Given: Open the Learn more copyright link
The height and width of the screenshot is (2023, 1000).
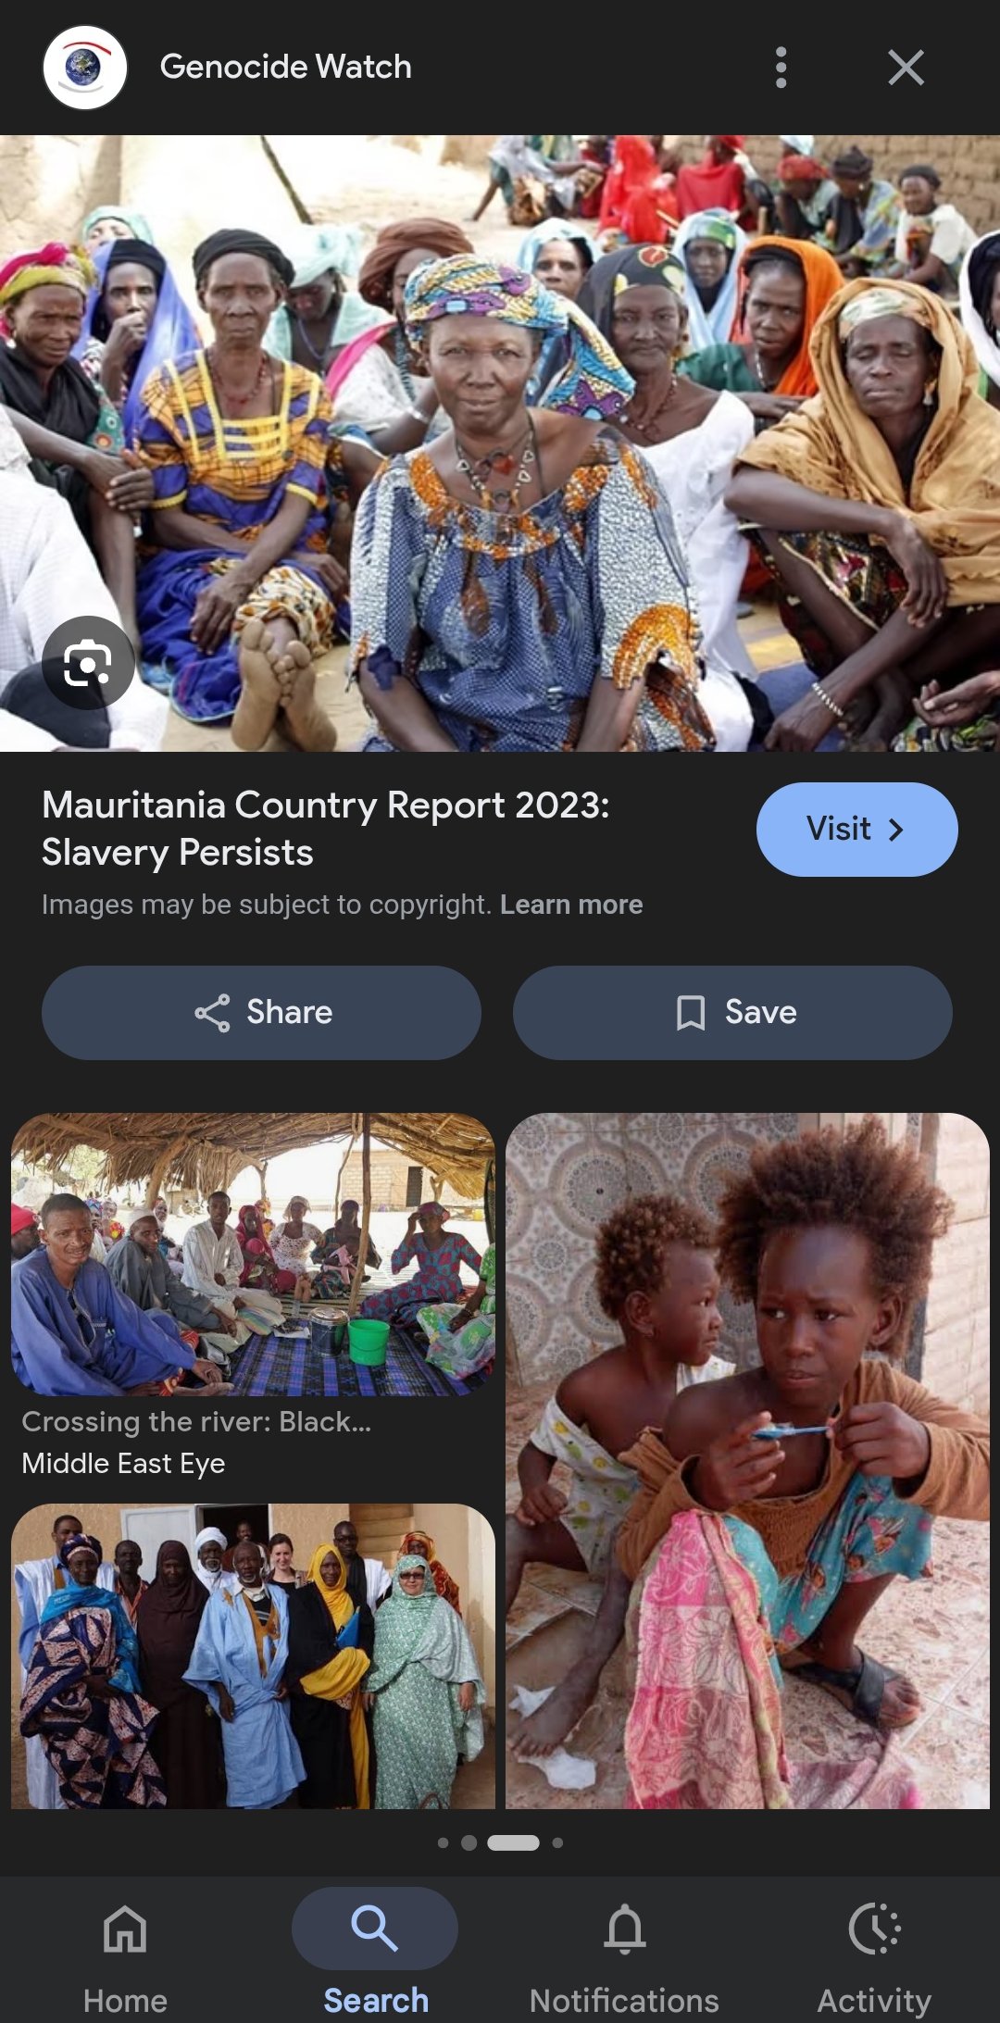Looking at the screenshot, I should 571,905.
